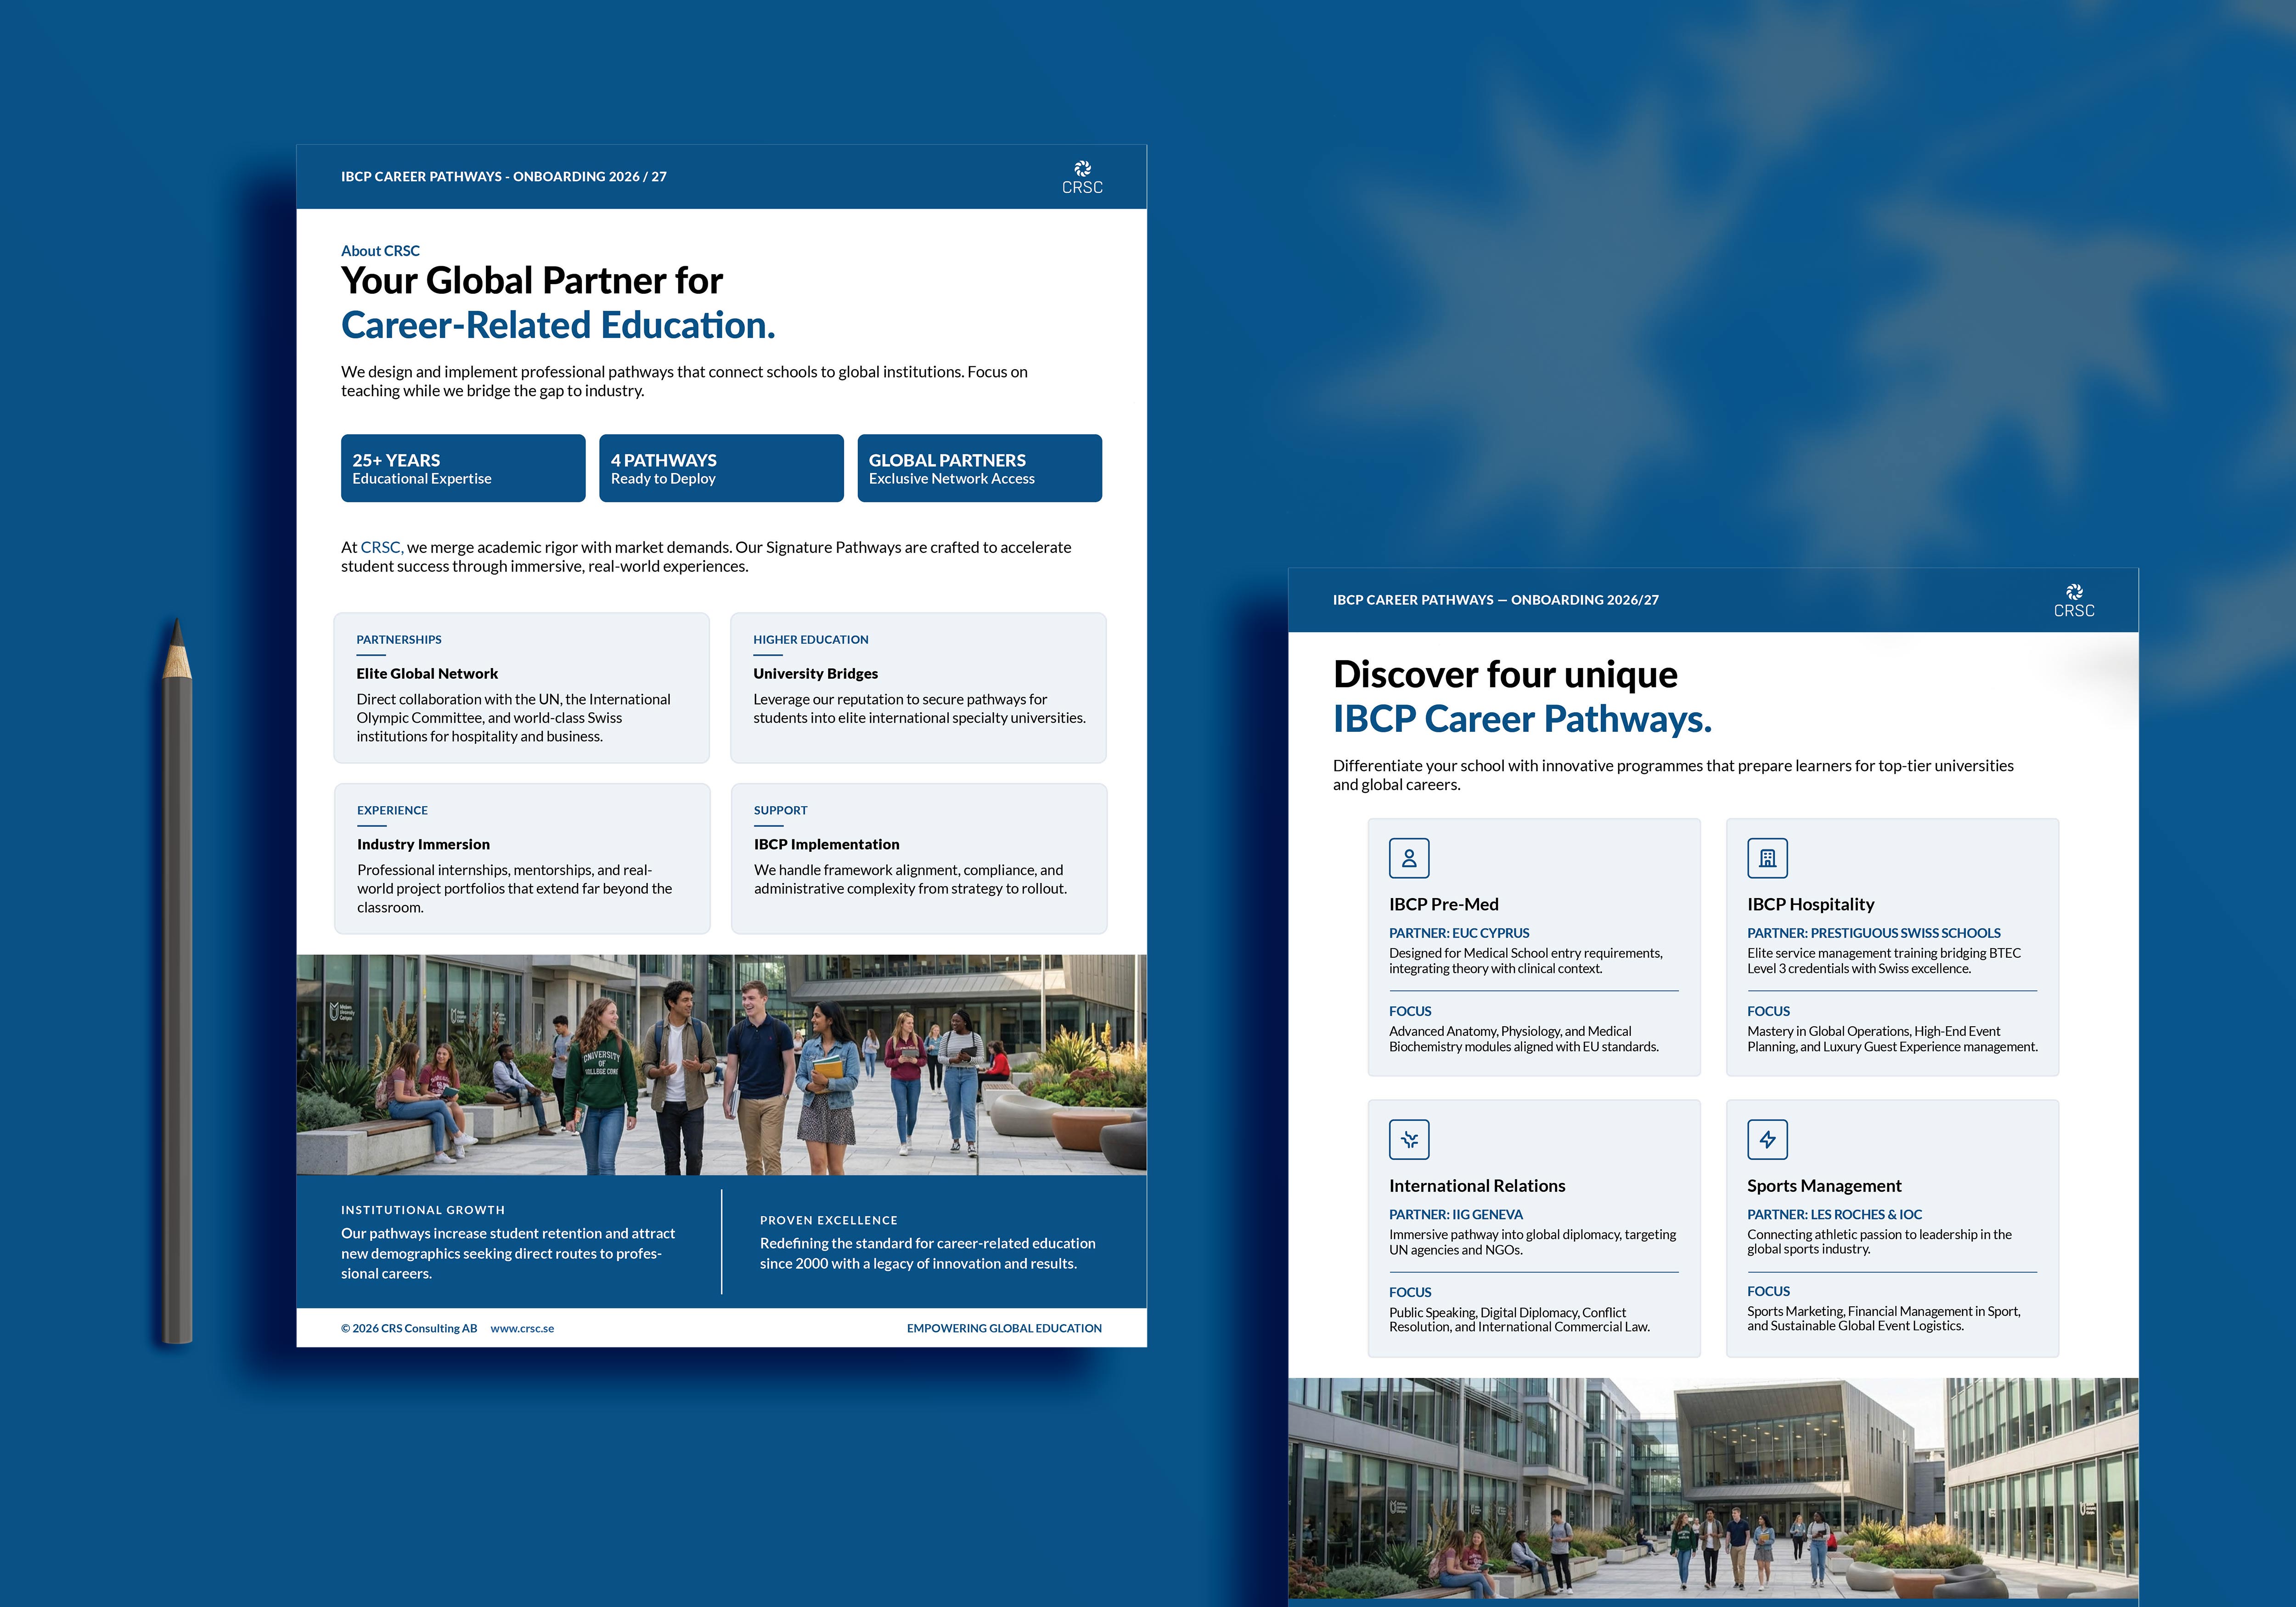This screenshot has height=1607, width=2296.
Task: Click 'Differentiate your school' intro paragraph
Action: tap(1673, 775)
